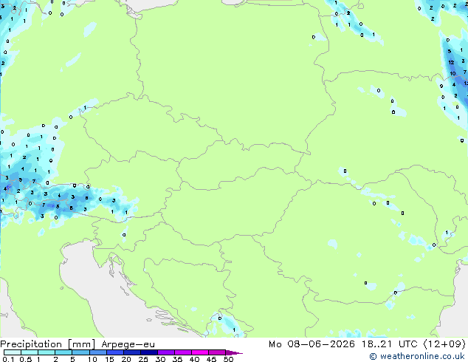Click the "25" legend scale value
Image resolution: width=468 pixels, height=362 pixels.
tap(143, 359)
